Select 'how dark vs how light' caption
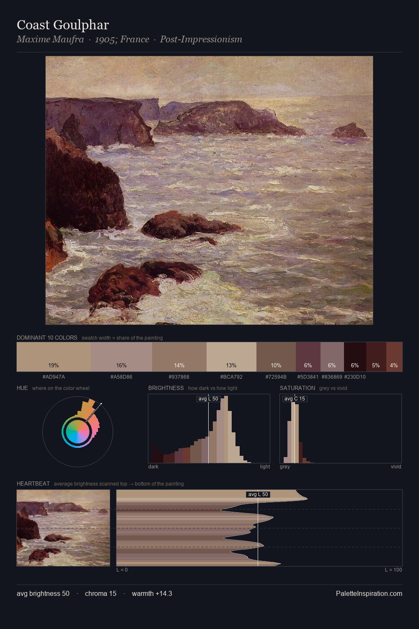Image resolution: width=419 pixels, height=629 pixels. point(213,388)
